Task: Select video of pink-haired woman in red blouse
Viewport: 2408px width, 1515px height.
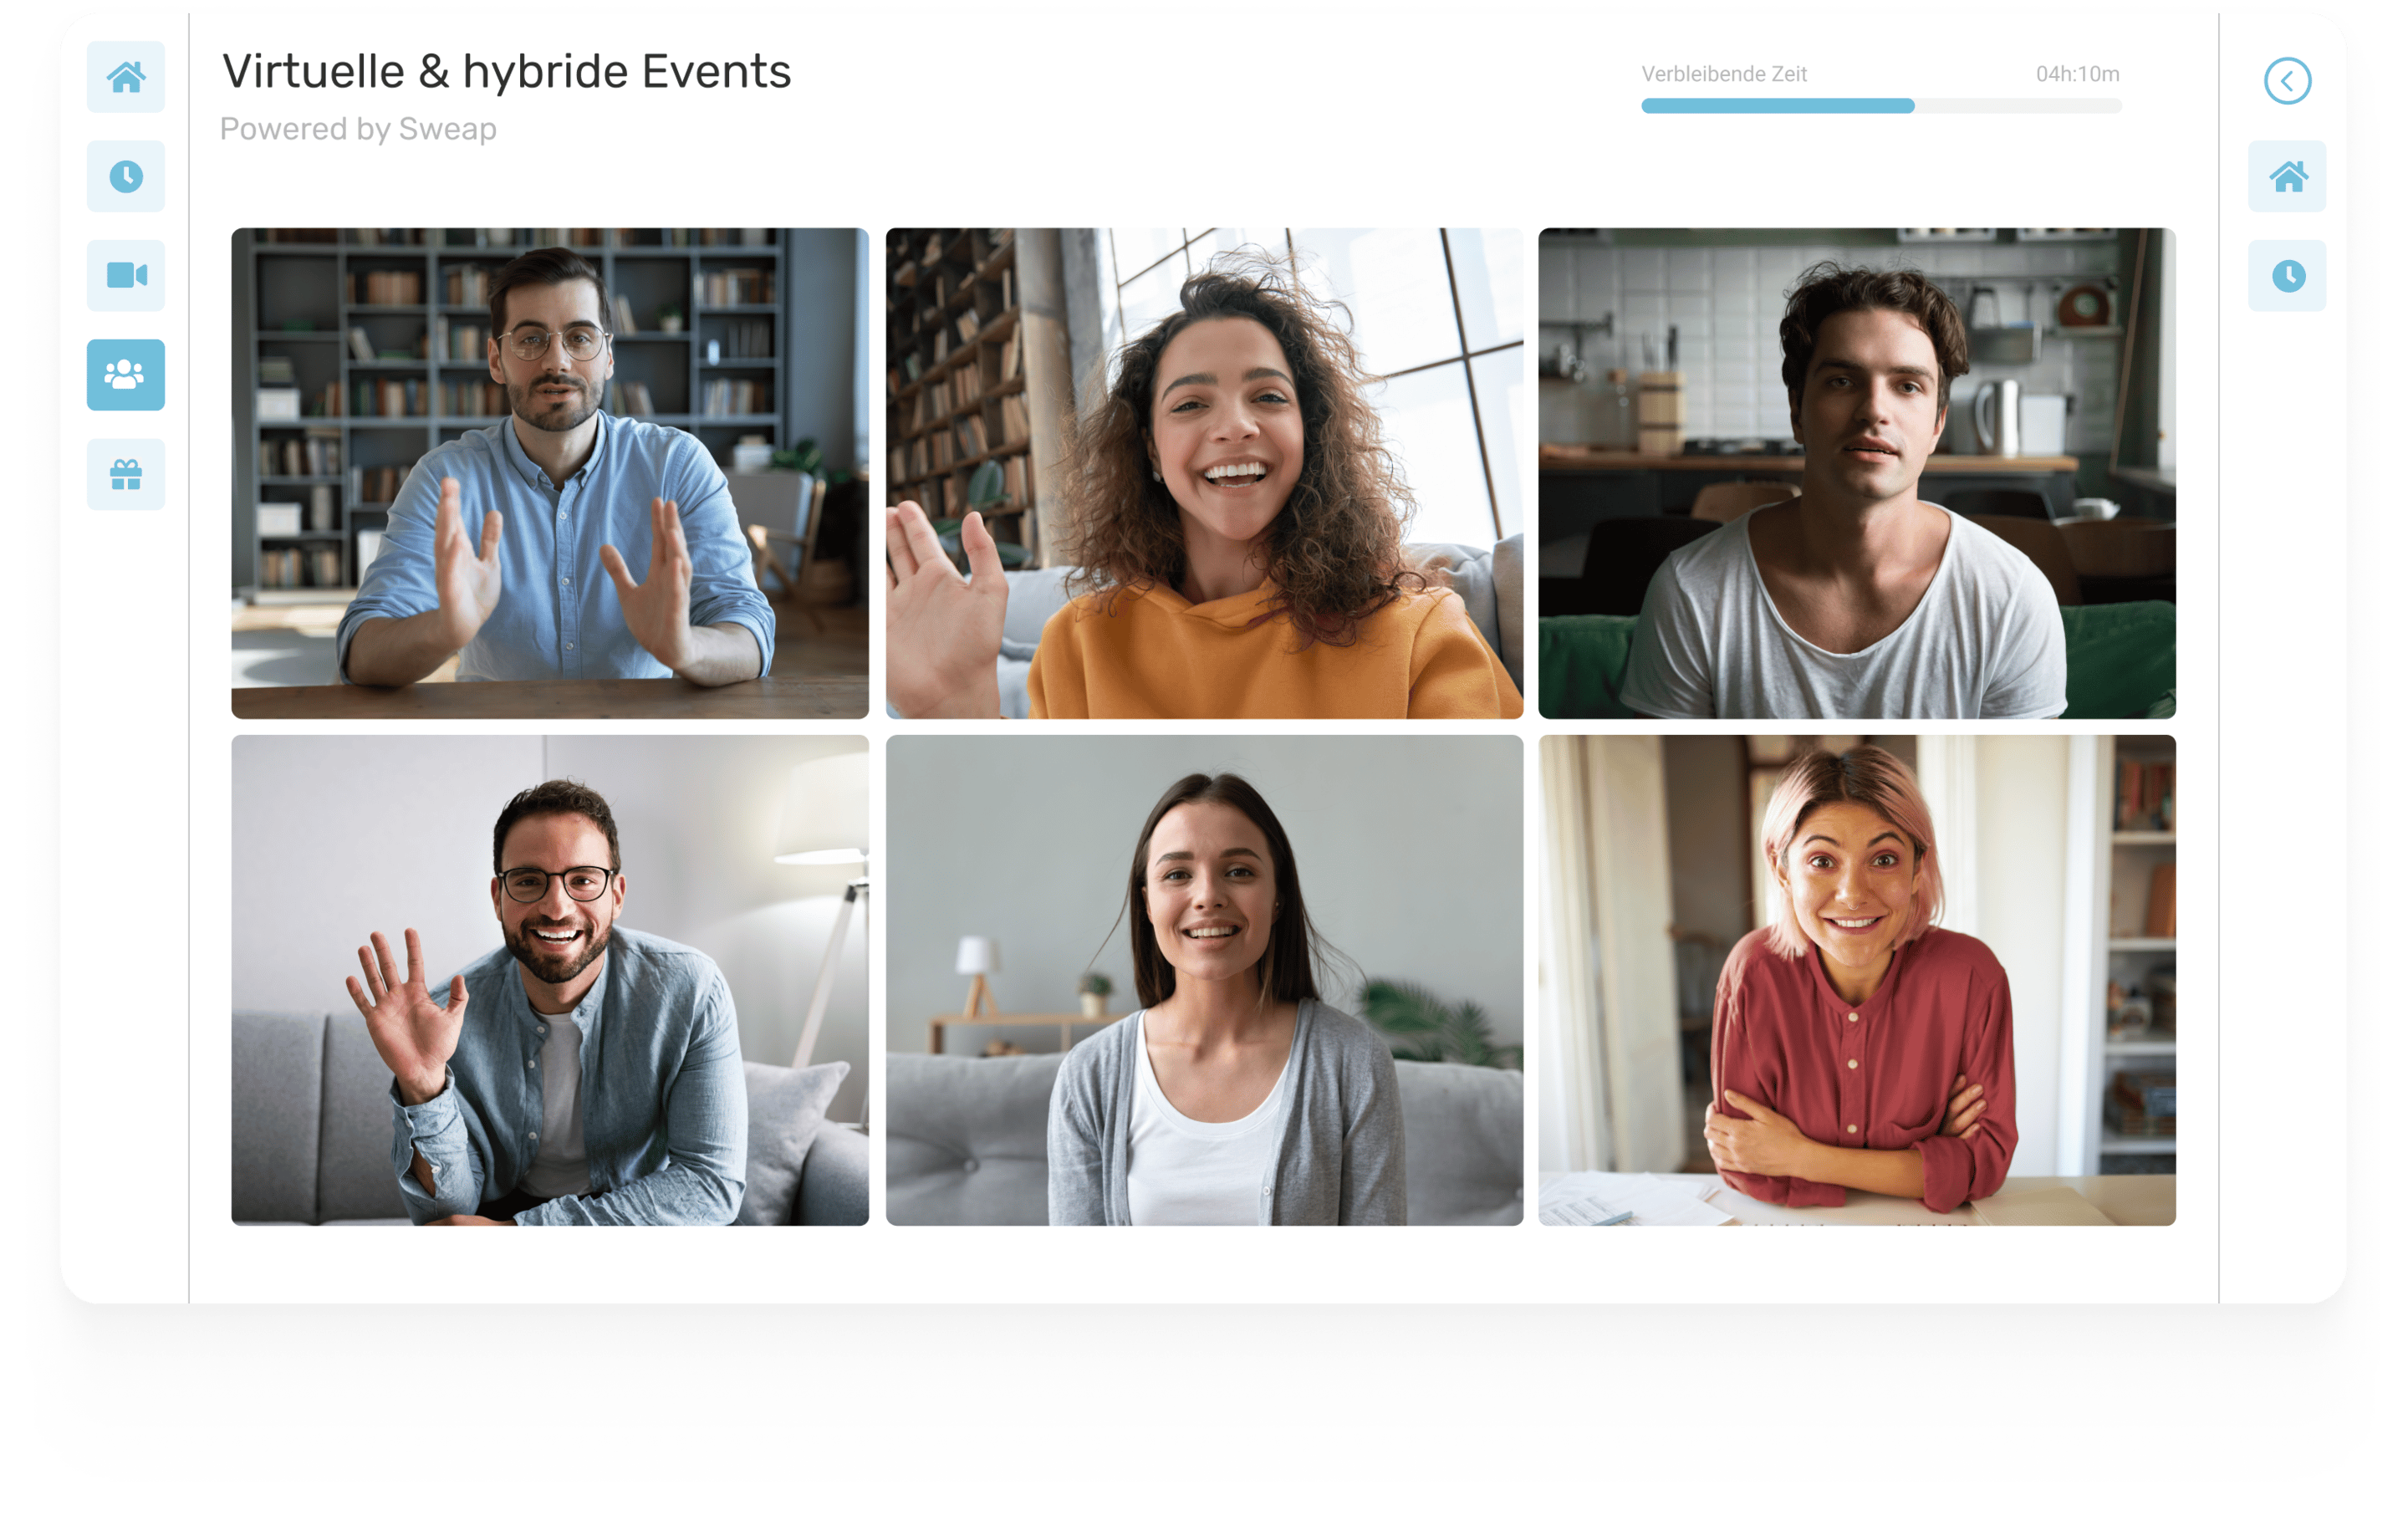Action: 1856,980
